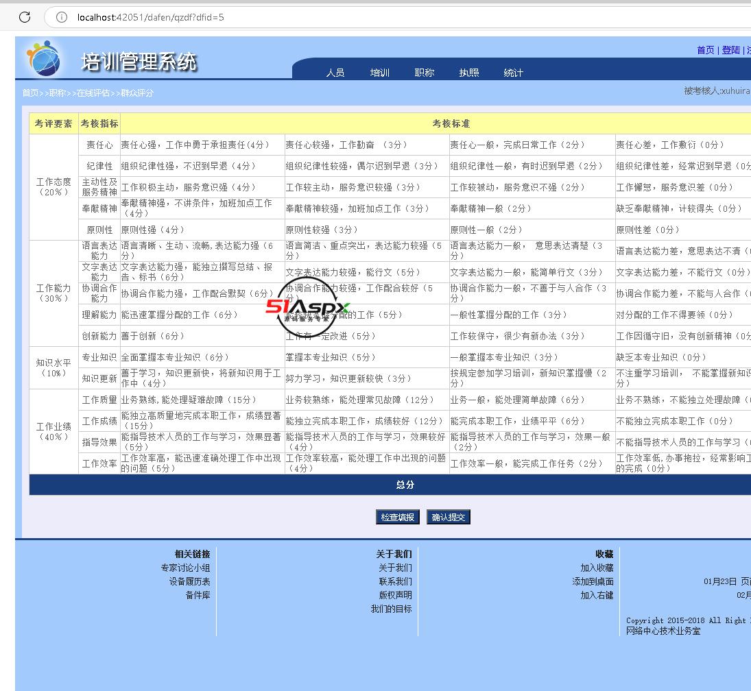Select 缺乏本专业知识（0分）cell

tap(683, 357)
